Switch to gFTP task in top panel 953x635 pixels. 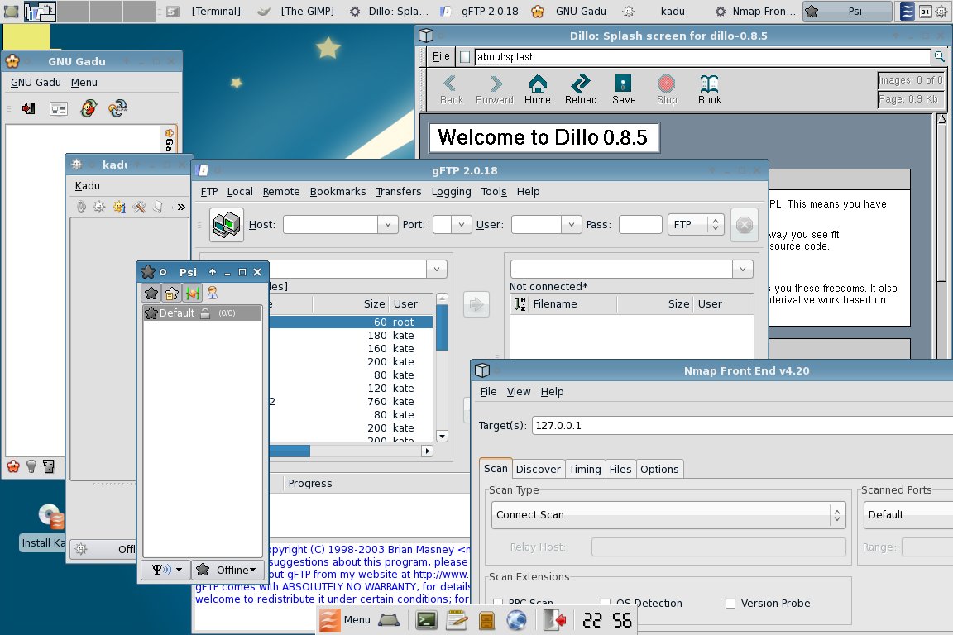(x=480, y=11)
